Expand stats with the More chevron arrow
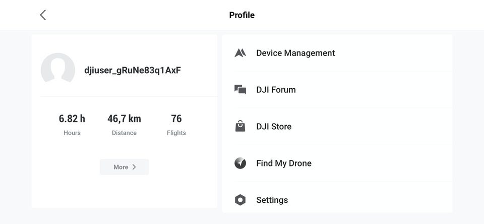Screen dimensions: 484x224 134,167
